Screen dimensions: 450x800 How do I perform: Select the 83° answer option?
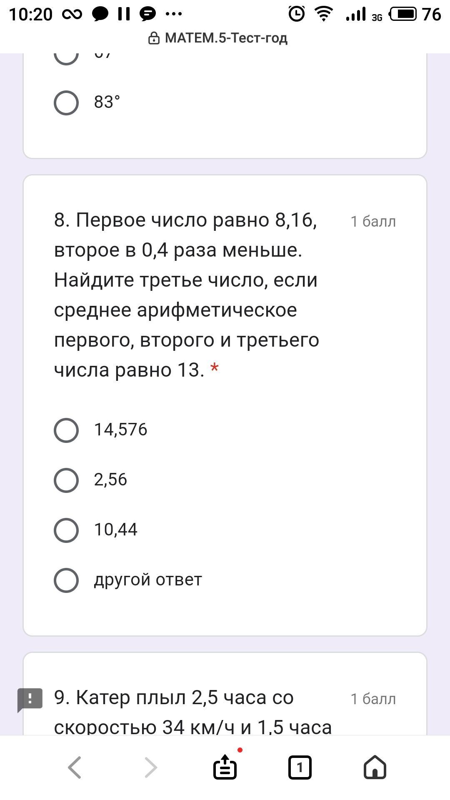pos(66,102)
